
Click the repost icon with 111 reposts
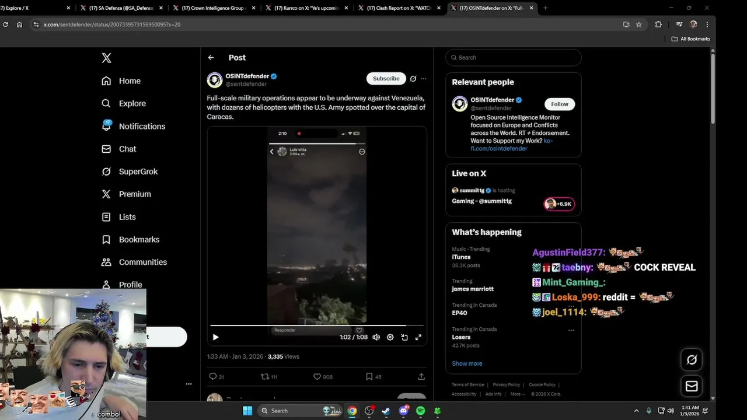[265, 377]
